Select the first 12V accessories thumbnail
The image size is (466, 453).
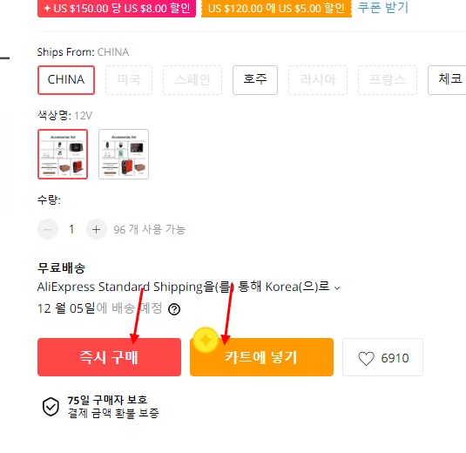(x=63, y=154)
